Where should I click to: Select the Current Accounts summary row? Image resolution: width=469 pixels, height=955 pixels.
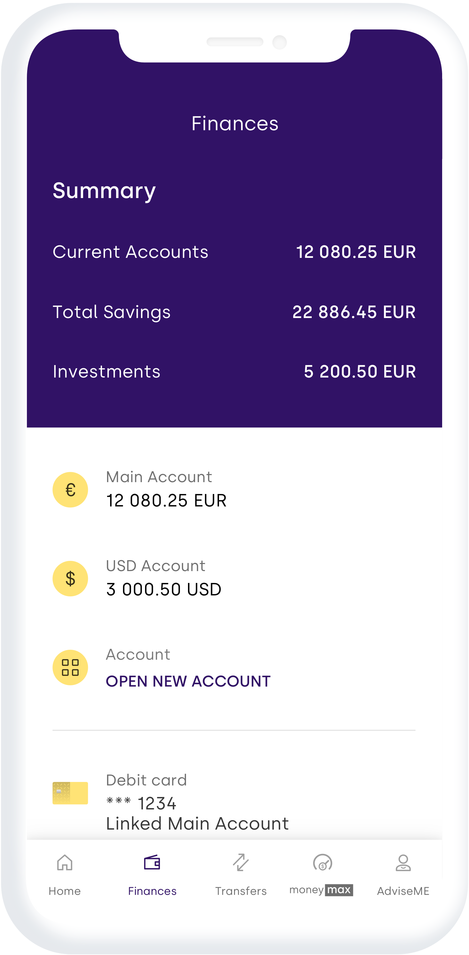[x=234, y=252]
